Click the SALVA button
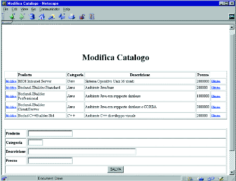 pyautogui.click(x=116, y=170)
